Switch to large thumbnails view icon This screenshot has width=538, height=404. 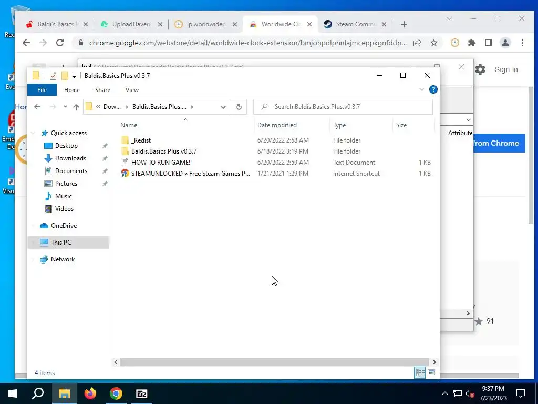pos(431,373)
